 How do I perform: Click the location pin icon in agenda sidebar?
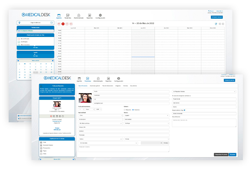click(20, 23)
